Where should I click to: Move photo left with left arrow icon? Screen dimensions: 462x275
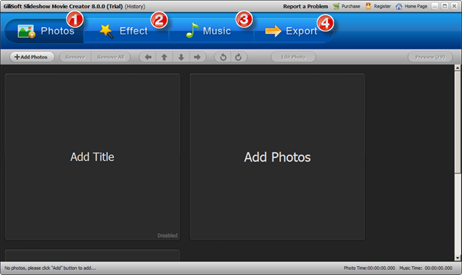point(148,57)
